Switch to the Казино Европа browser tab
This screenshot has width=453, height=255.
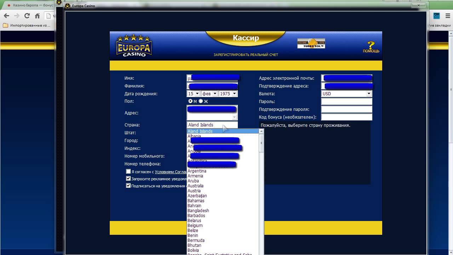[30, 6]
